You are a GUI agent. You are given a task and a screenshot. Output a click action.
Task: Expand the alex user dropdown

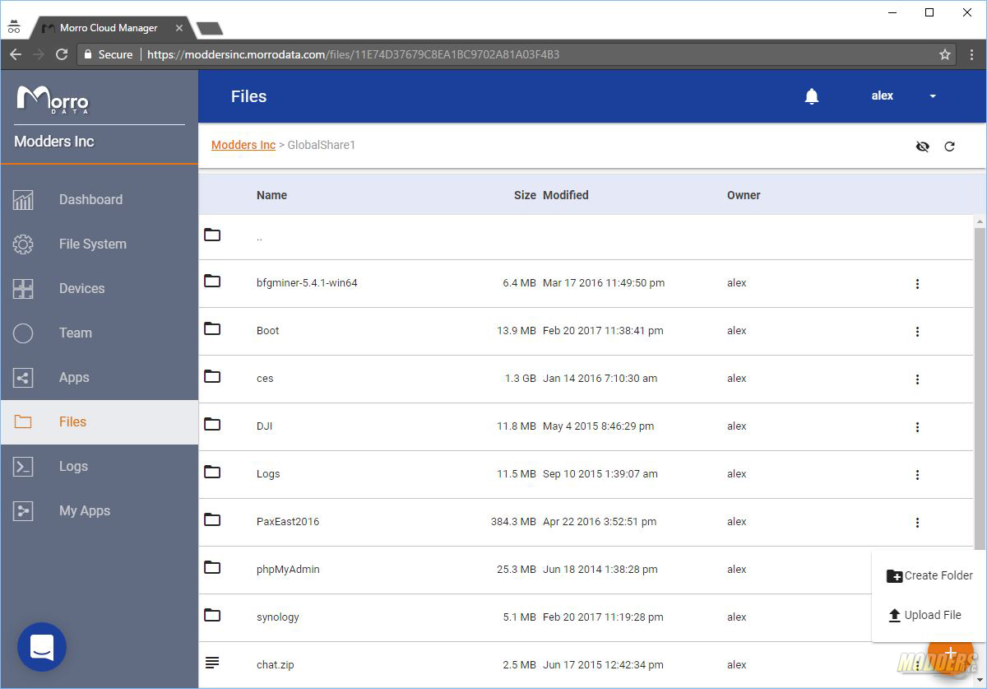pyautogui.click(x=933, y=96)
